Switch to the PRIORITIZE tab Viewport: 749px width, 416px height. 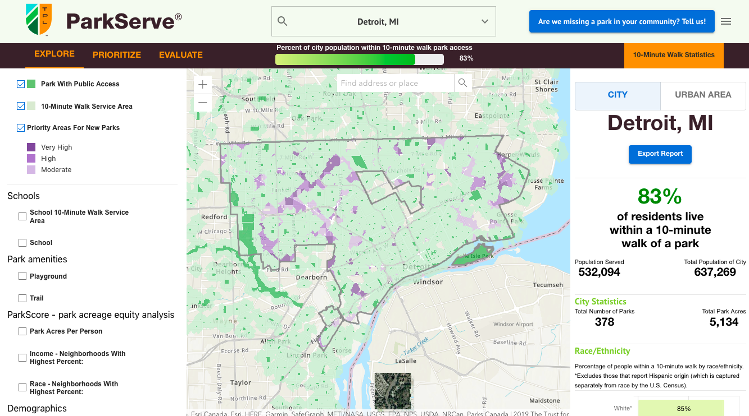[x=116, y=55]
